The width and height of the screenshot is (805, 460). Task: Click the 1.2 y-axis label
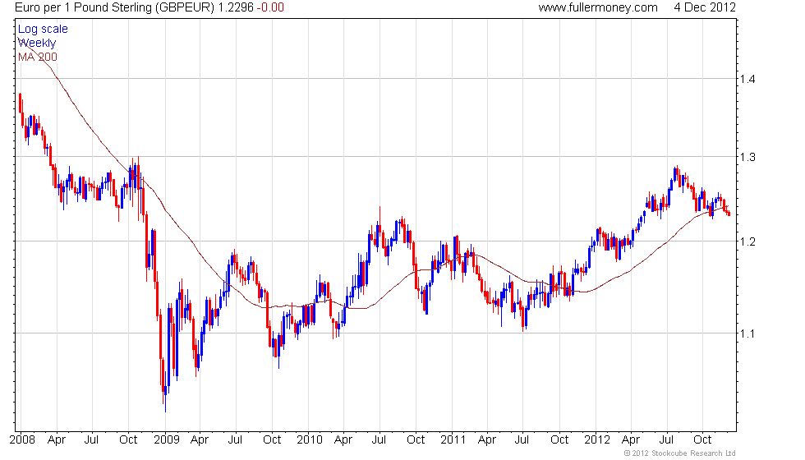point(747,241)
